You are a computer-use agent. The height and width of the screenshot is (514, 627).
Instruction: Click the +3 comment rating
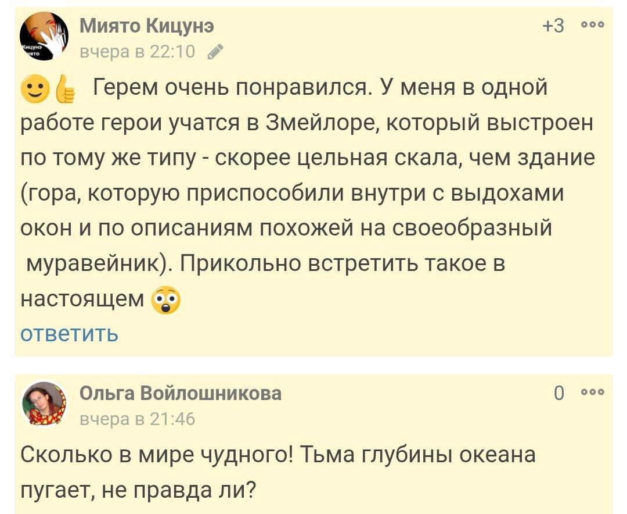tap(552, 26)
